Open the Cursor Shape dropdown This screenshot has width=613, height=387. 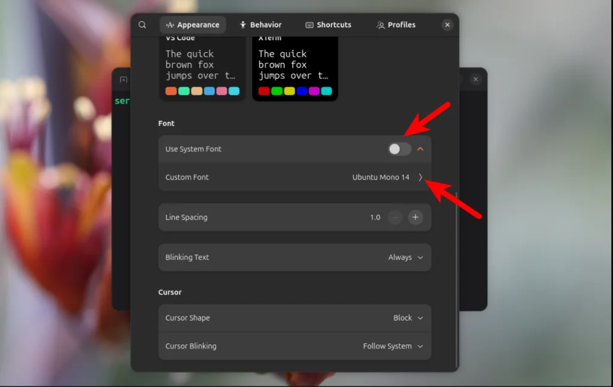coord(408,318)
